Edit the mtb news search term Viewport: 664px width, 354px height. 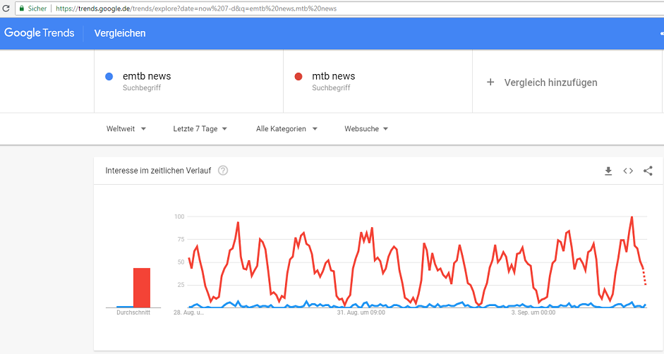334,76
